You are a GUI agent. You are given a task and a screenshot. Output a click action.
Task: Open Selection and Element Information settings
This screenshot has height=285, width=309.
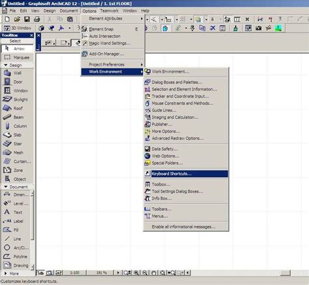click(x=186, y=89)
